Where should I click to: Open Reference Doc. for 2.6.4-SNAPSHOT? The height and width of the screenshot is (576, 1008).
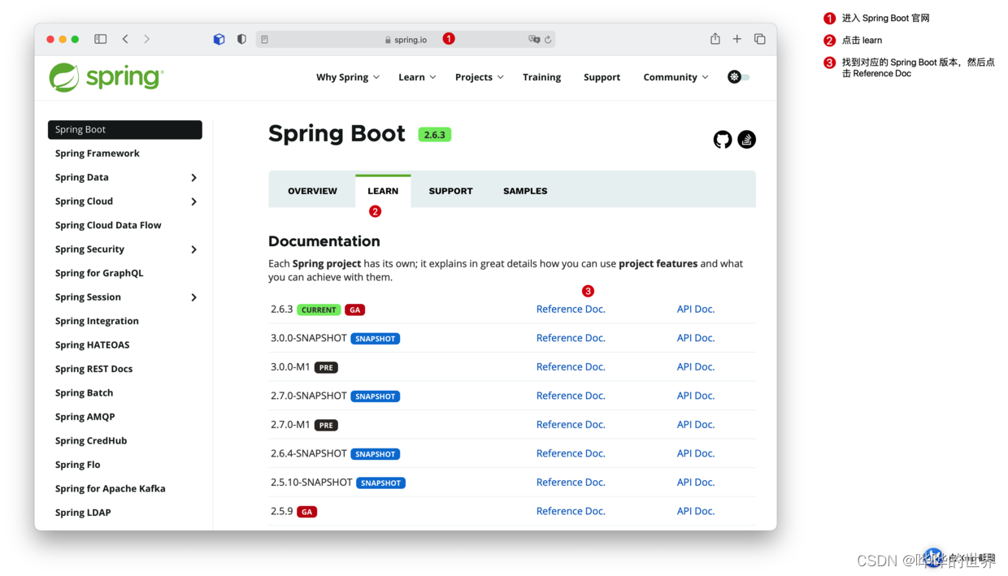coord(571,453)
